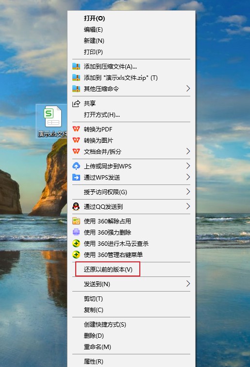This screenshot has height=367, width=250.
Task: Click the archive icon beside 其他压缩命令
Action: [x=76, y=89]
